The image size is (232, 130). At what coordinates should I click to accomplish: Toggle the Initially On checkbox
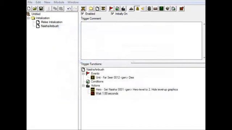pyautogui.click(x=112, y=14)
